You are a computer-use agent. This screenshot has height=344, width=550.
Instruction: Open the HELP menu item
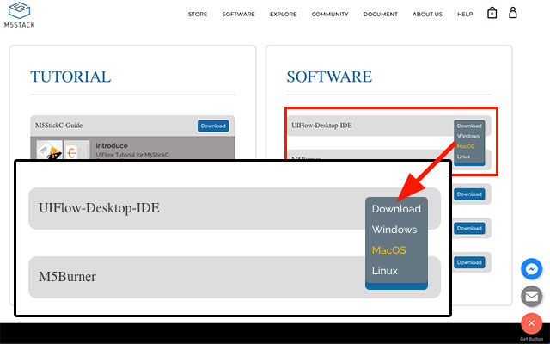(x=465, y=15)
